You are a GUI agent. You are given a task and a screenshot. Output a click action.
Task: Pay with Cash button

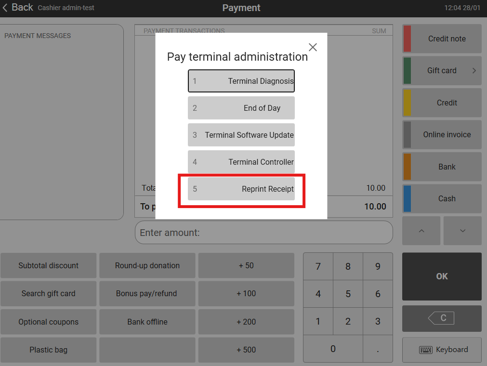[442, 198]
